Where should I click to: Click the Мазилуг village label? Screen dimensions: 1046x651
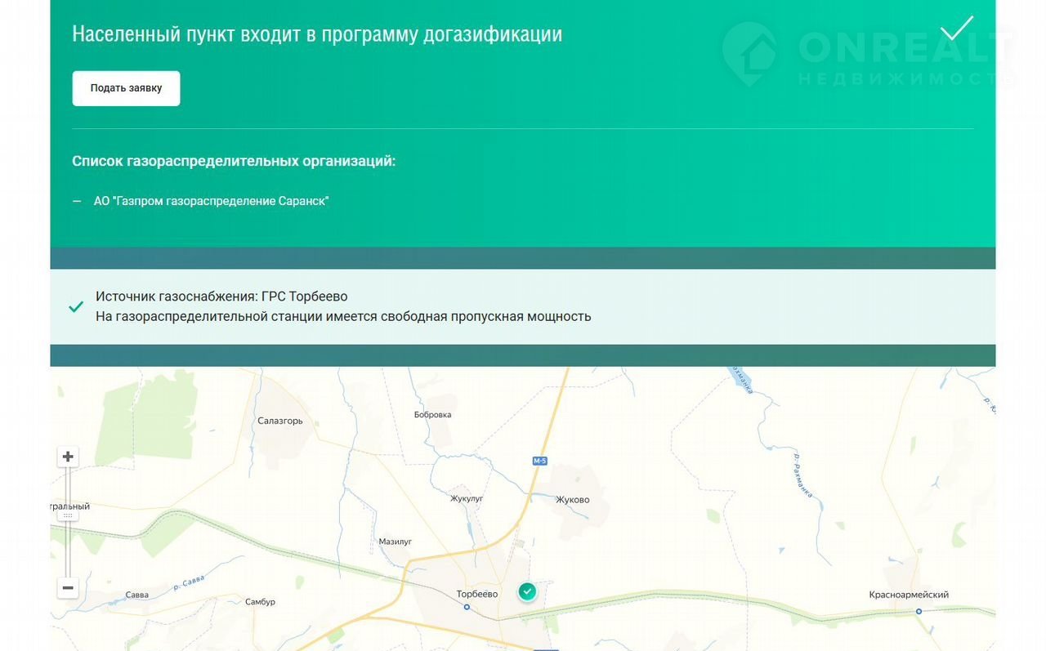click(x=396, y=542)
